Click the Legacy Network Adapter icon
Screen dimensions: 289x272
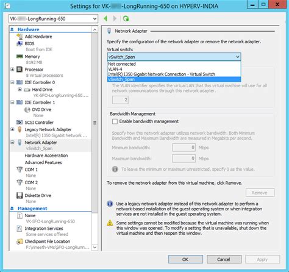[20, 129]
